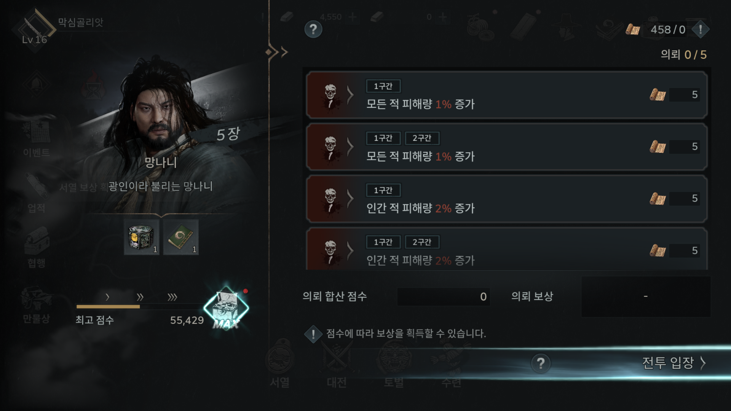Viewport: 731px width, 411px height.
Task: Click the circular question mark help icon at top
Action: tap(313, 29)
